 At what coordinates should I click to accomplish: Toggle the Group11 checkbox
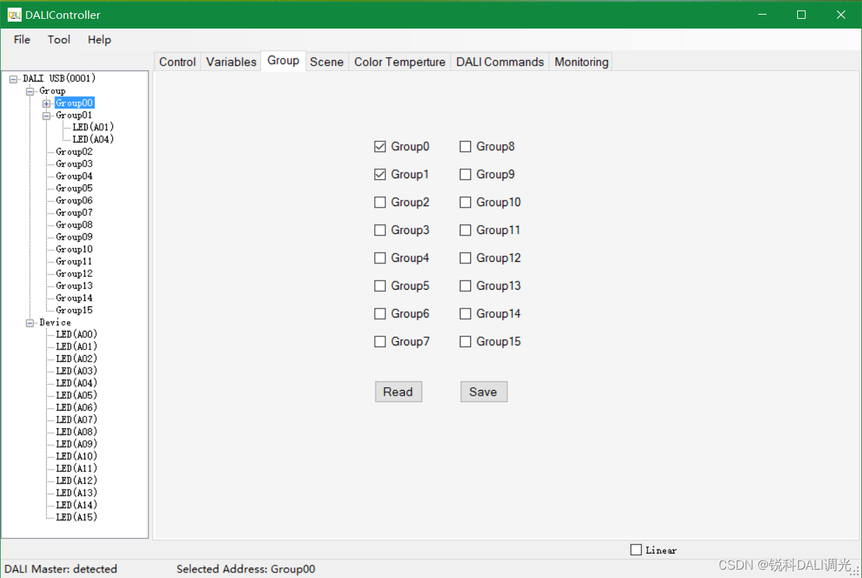click(x=465, y=231)
